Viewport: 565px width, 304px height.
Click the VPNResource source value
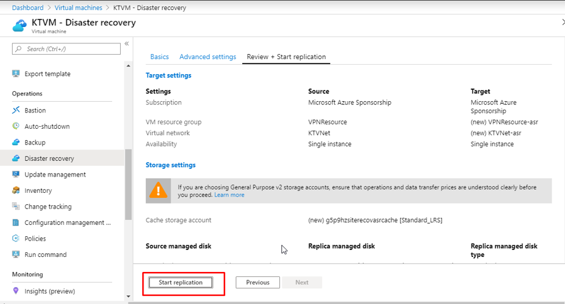[x=328, y=122]
